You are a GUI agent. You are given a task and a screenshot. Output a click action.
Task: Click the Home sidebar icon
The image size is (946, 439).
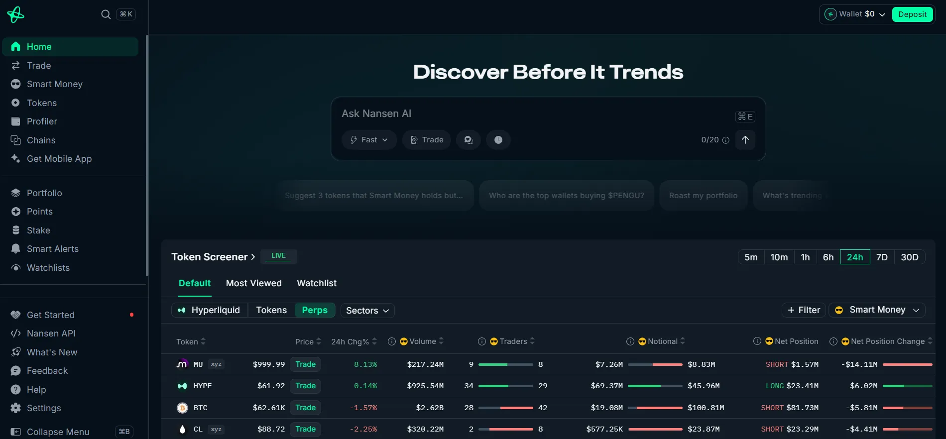coord(16,47)
